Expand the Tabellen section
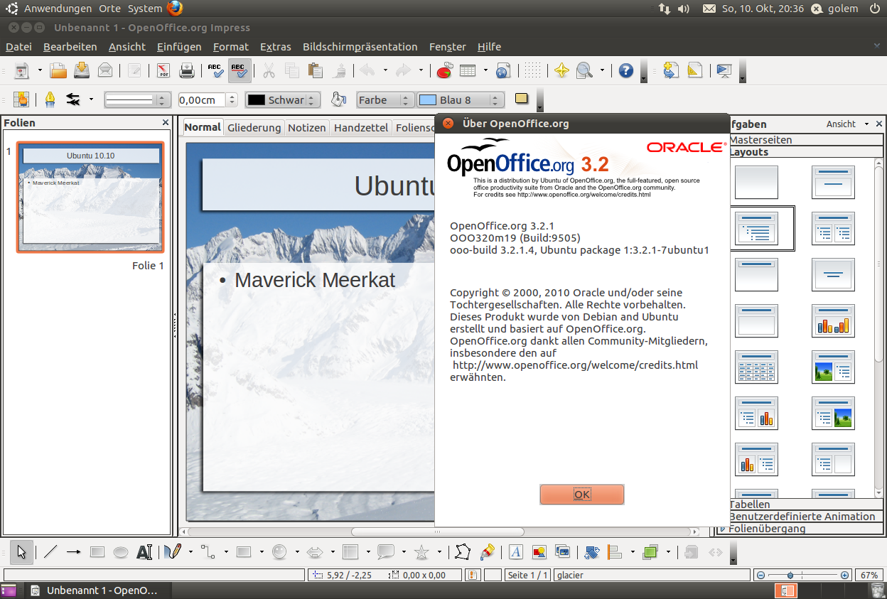The width and height of the screenshot is (887, 599). click(807, 504)
